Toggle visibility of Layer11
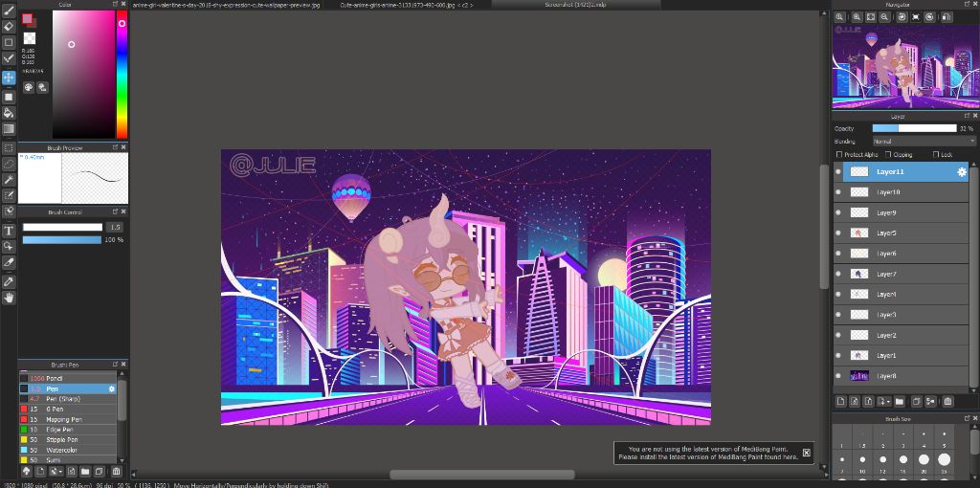This screenshot has width=980, height=488. click(838, 172)
